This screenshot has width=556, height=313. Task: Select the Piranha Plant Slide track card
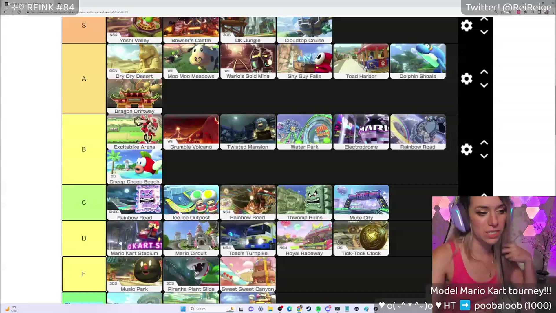(191, 274)
